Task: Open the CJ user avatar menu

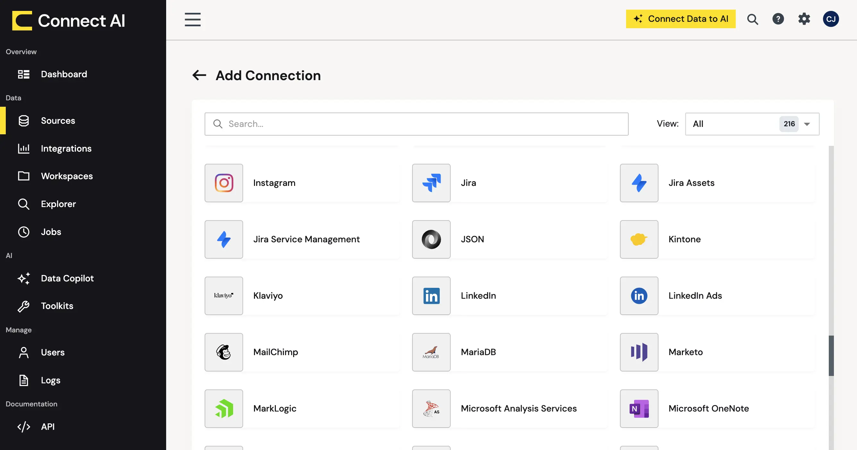Action: (831, 19)
